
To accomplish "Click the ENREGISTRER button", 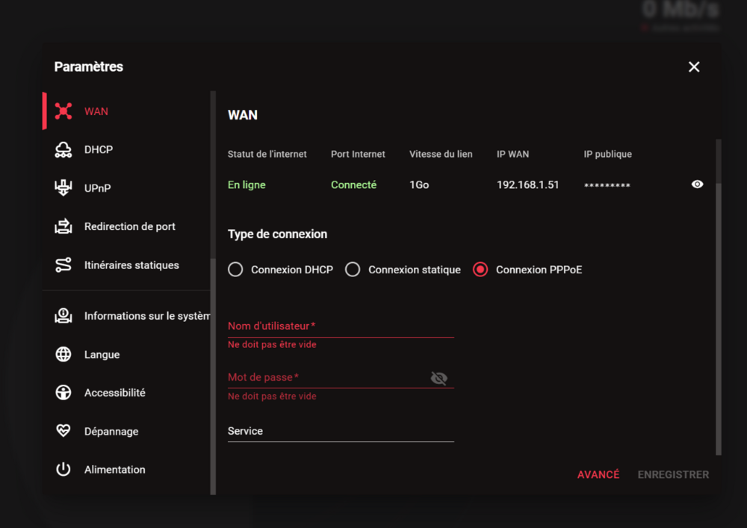I will coord(673,475).
